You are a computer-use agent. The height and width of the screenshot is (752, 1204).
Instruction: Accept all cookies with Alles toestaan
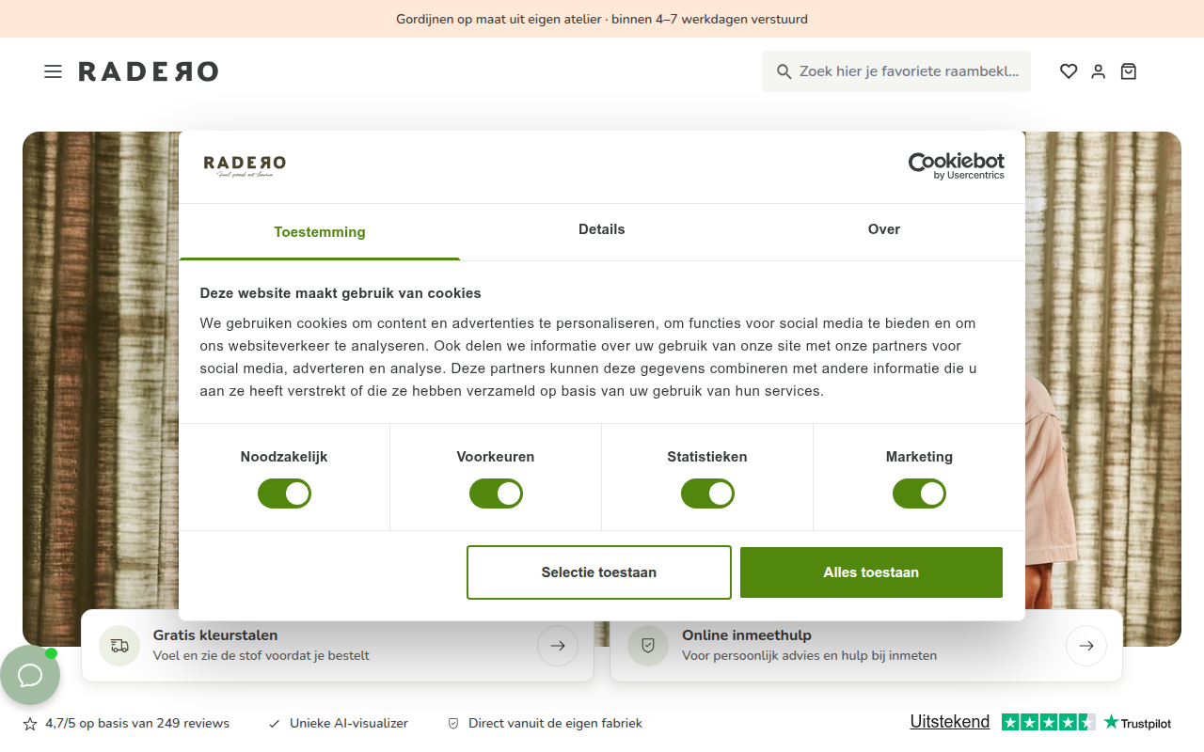871,572
